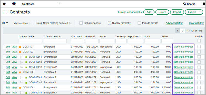Screen dimensions: 206x95
Task: Focus the Billed filter field
Action: 167,41
